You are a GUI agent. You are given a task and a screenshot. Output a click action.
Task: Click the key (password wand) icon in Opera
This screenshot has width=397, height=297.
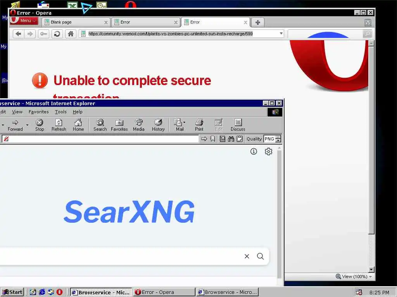[x=43, y=34]
